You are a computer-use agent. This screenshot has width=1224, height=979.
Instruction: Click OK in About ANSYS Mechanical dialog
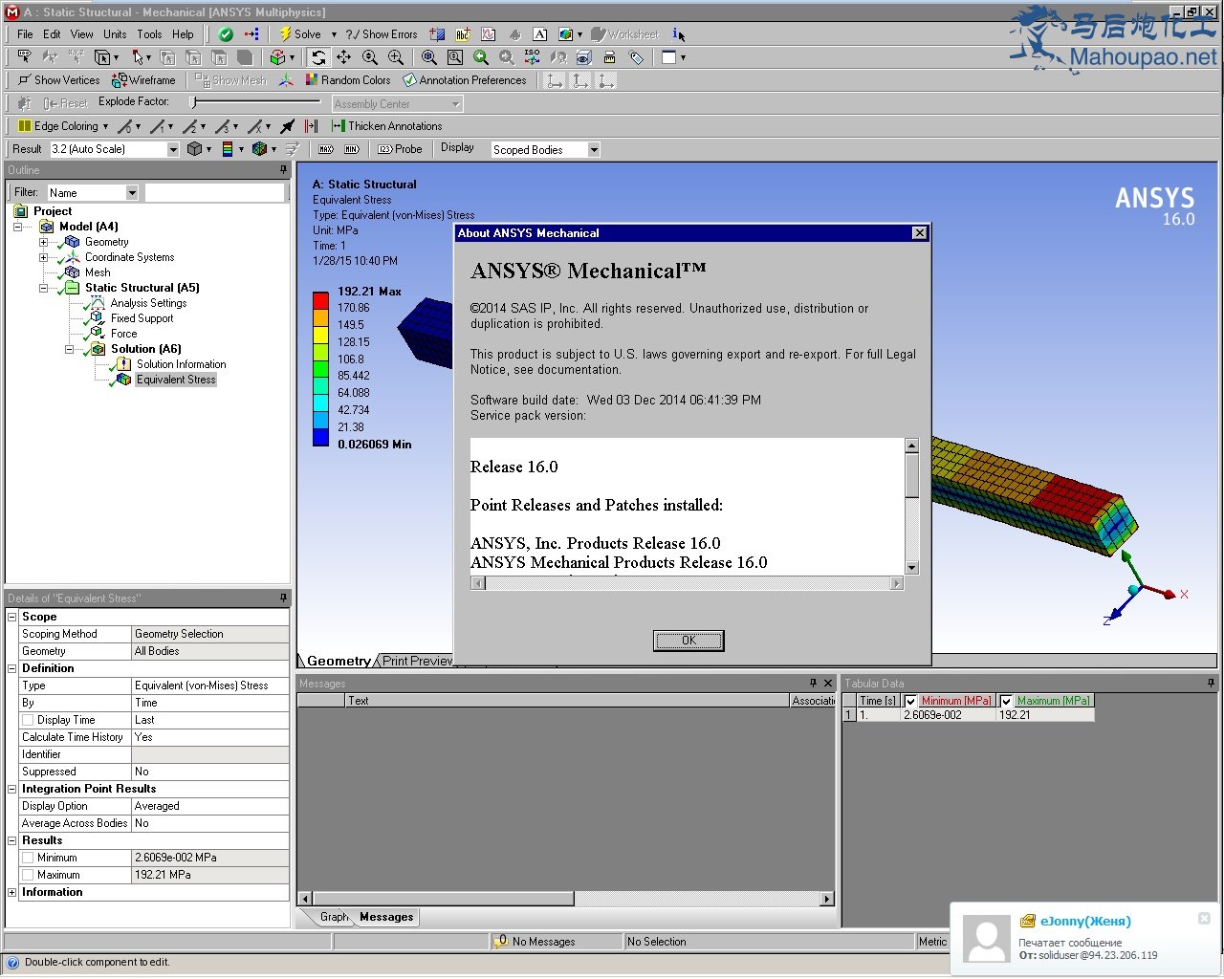[x=688, y=641]
